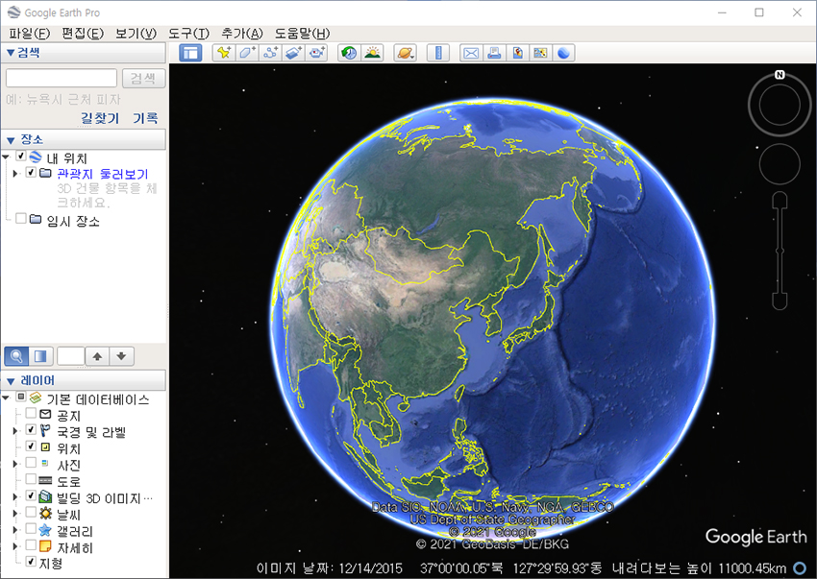The height and width of the screenshot is (579, 817).
Task: Click the 검색 search button
Action: tap(144, 78)
